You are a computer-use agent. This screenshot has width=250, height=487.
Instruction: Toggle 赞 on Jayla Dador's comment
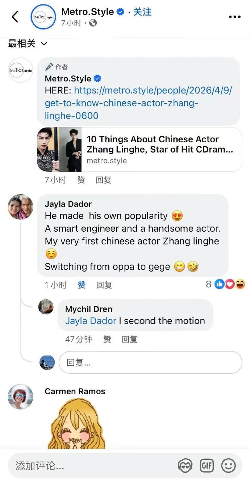tap(81, 285)
